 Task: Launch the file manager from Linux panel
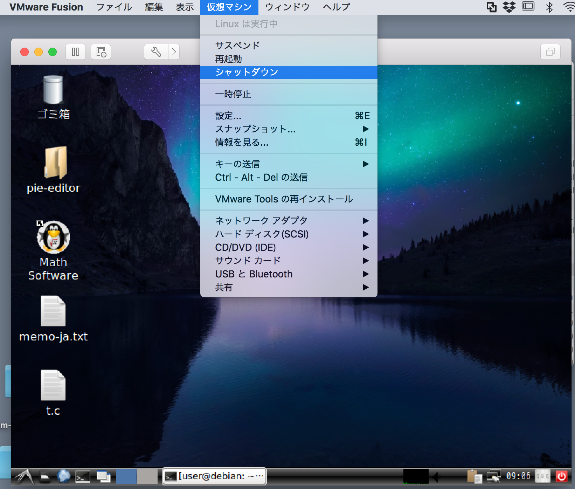pos(45,476)
